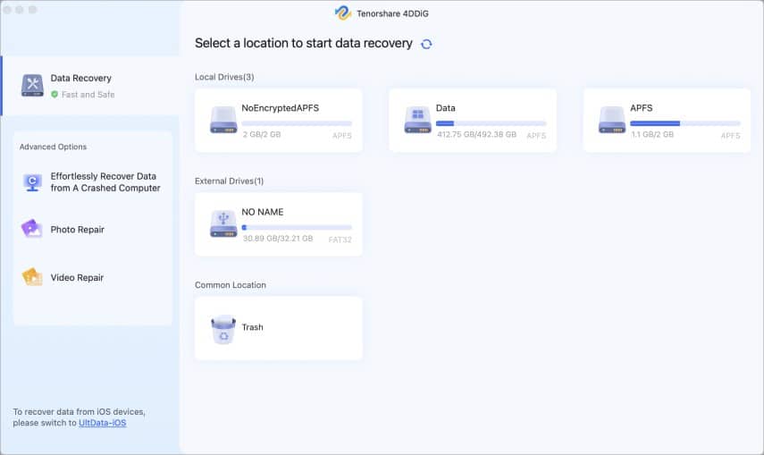
Task: Click the NoEncryptedAPFS drive icon
Action: pos(223,120)
